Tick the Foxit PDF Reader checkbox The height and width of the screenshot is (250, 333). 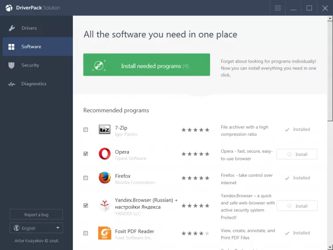click(x=86, y=233)
